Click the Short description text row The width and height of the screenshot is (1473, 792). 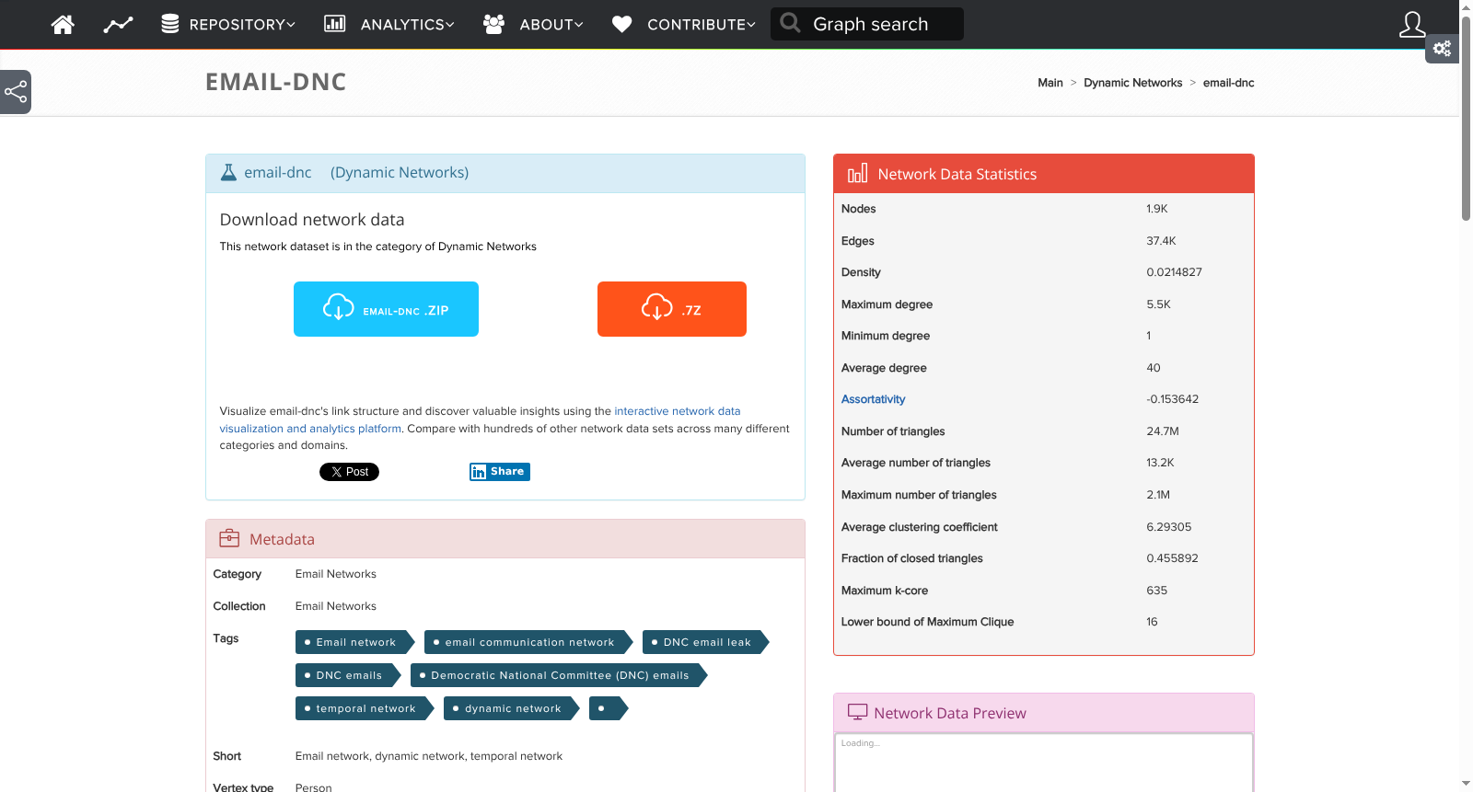tap(429, 756)
